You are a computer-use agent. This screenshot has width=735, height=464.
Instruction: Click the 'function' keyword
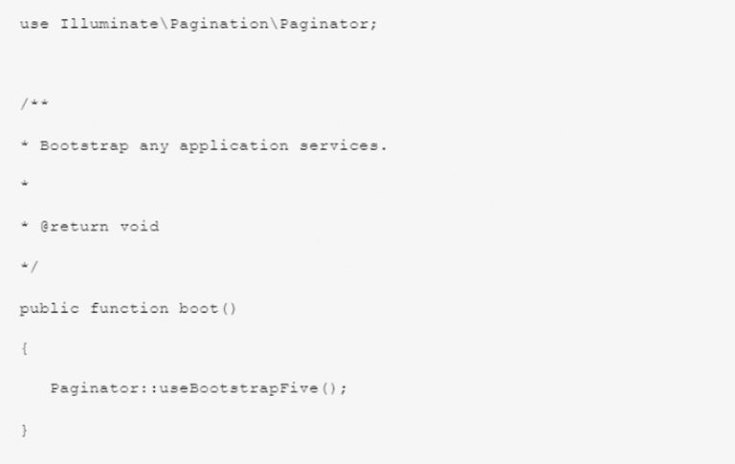click(129, 308)
